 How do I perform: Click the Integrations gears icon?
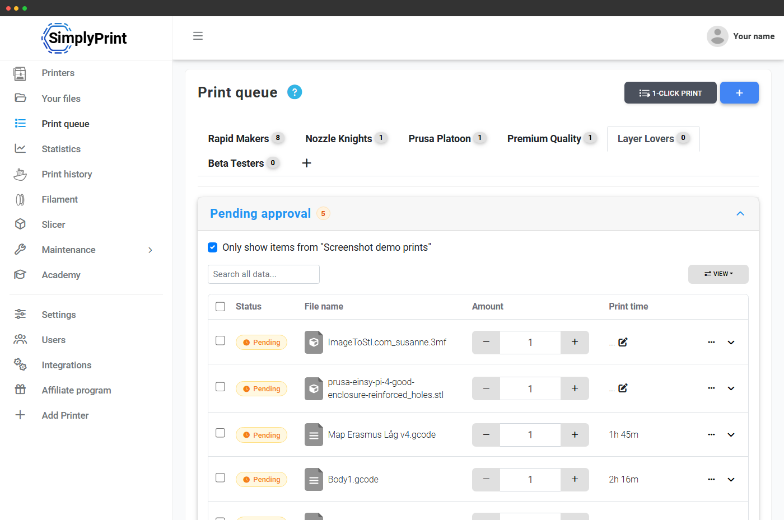[20, 364]
